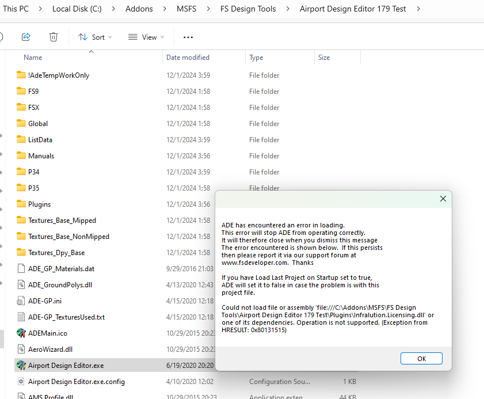Click the AeroWizard.dll file name

click(x=50, y=349)
